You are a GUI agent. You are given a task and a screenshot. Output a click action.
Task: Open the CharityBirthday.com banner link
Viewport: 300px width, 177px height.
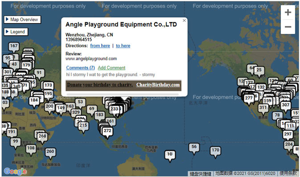click(x=158, y=85)
